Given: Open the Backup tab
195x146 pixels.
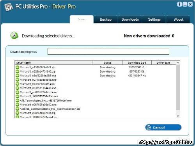Looking at the screenshot, I should pos(106,20).
